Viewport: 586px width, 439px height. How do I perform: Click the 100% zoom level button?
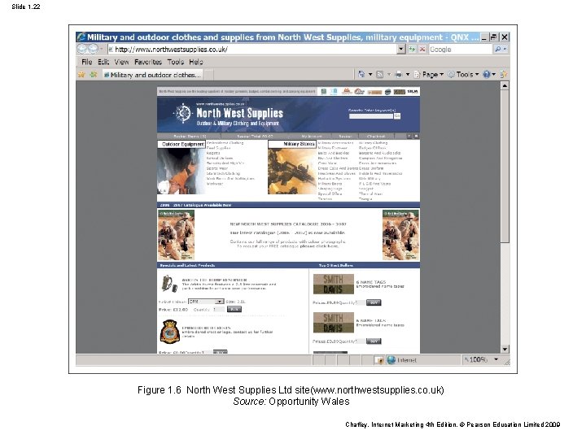[476, 360]
